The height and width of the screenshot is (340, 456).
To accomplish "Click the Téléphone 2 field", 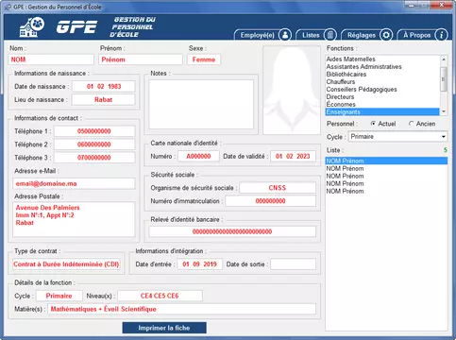I will click(94, 144).
